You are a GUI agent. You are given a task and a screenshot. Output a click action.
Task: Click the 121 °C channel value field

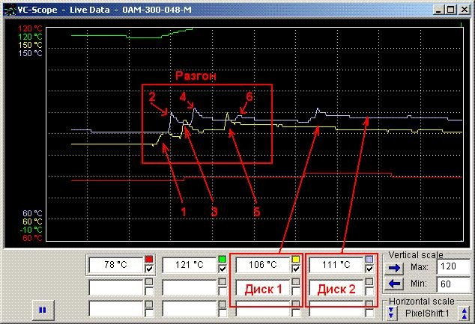[190, 265]
